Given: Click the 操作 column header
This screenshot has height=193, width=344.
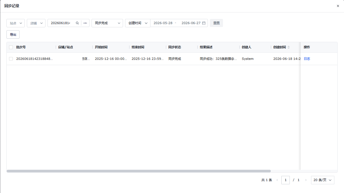Looking at the screenshot, I should click(307, 47).
